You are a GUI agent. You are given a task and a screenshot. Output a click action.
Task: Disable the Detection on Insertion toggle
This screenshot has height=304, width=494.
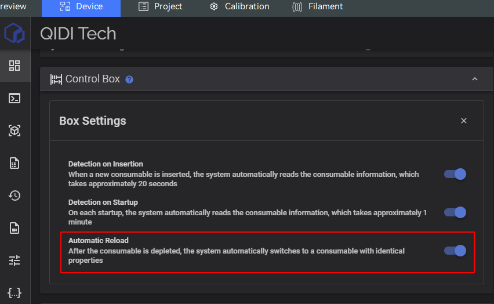click(455, 174)
